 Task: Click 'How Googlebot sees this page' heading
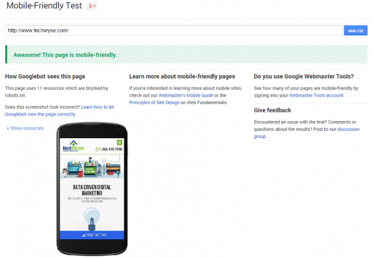point(45,77)
